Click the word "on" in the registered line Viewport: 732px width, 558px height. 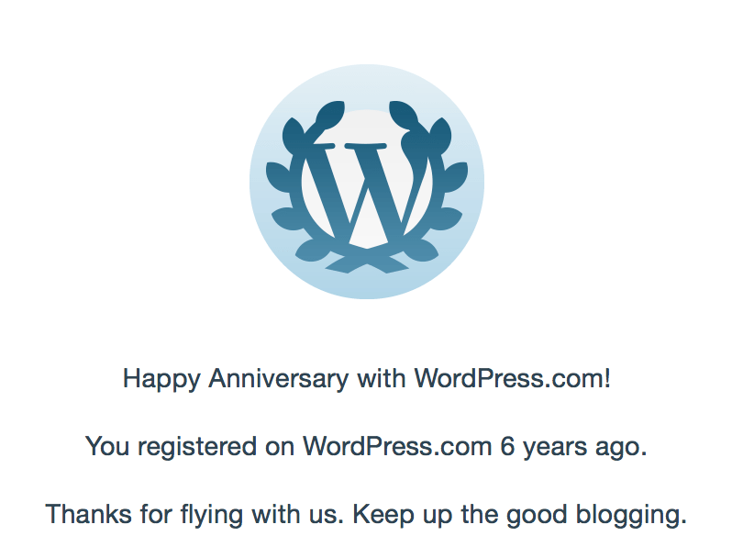coord(281,447)
